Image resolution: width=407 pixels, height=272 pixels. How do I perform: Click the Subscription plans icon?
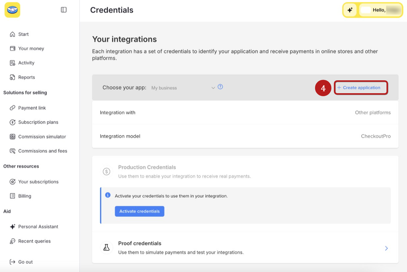13,122
